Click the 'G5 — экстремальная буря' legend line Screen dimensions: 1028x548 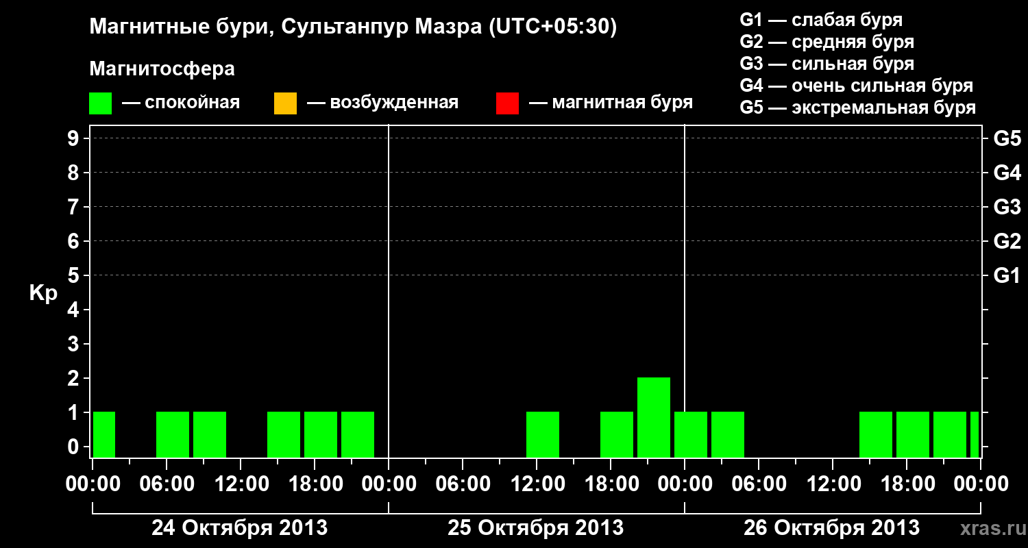click(x=858, y=108)
